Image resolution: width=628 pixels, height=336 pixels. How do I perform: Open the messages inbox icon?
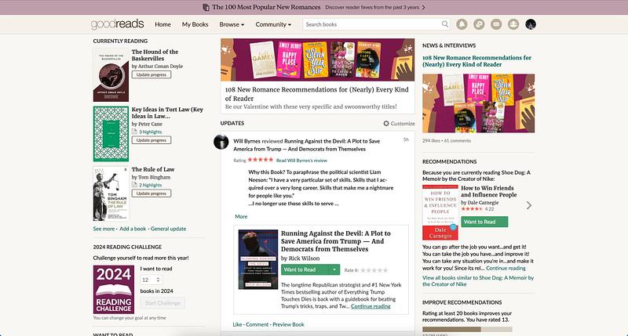click(x=496, y=24)
